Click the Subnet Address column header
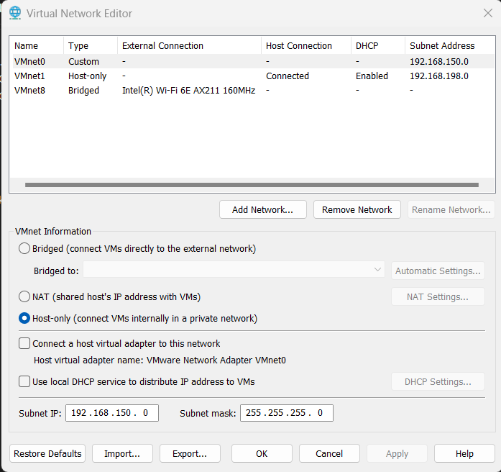 (442, 46)
